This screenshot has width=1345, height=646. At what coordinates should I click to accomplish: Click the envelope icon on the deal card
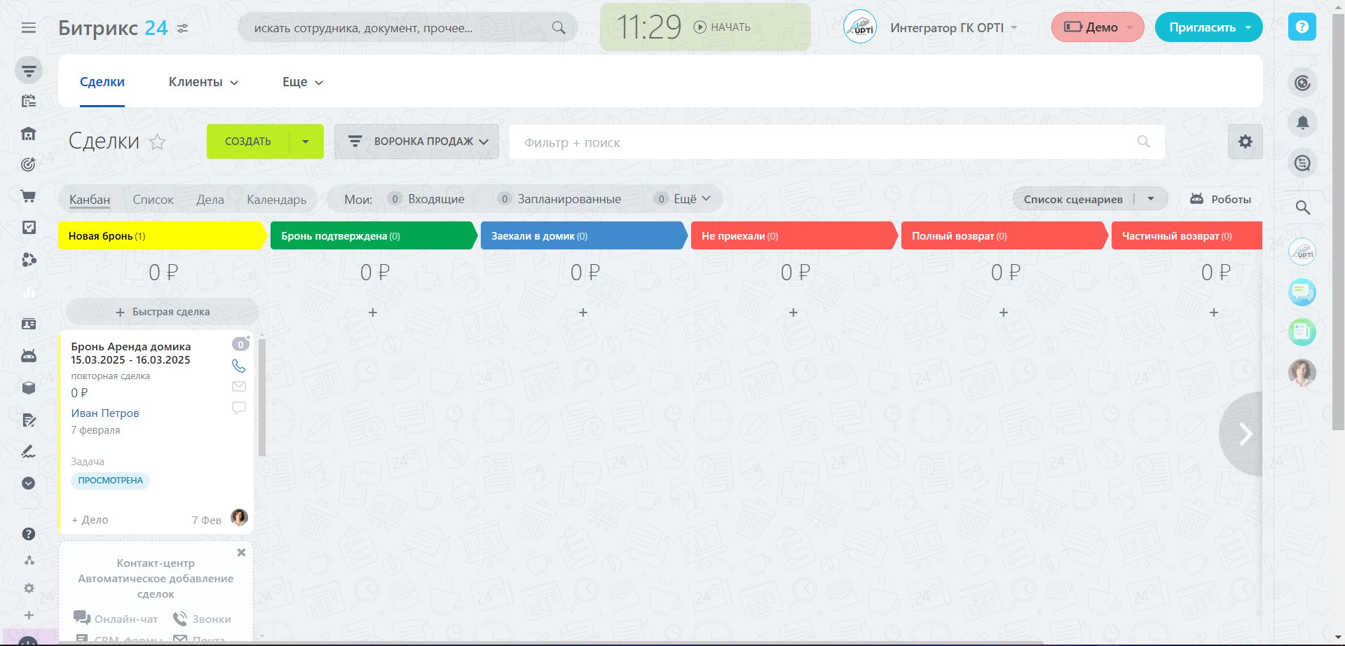pos(239,386)
